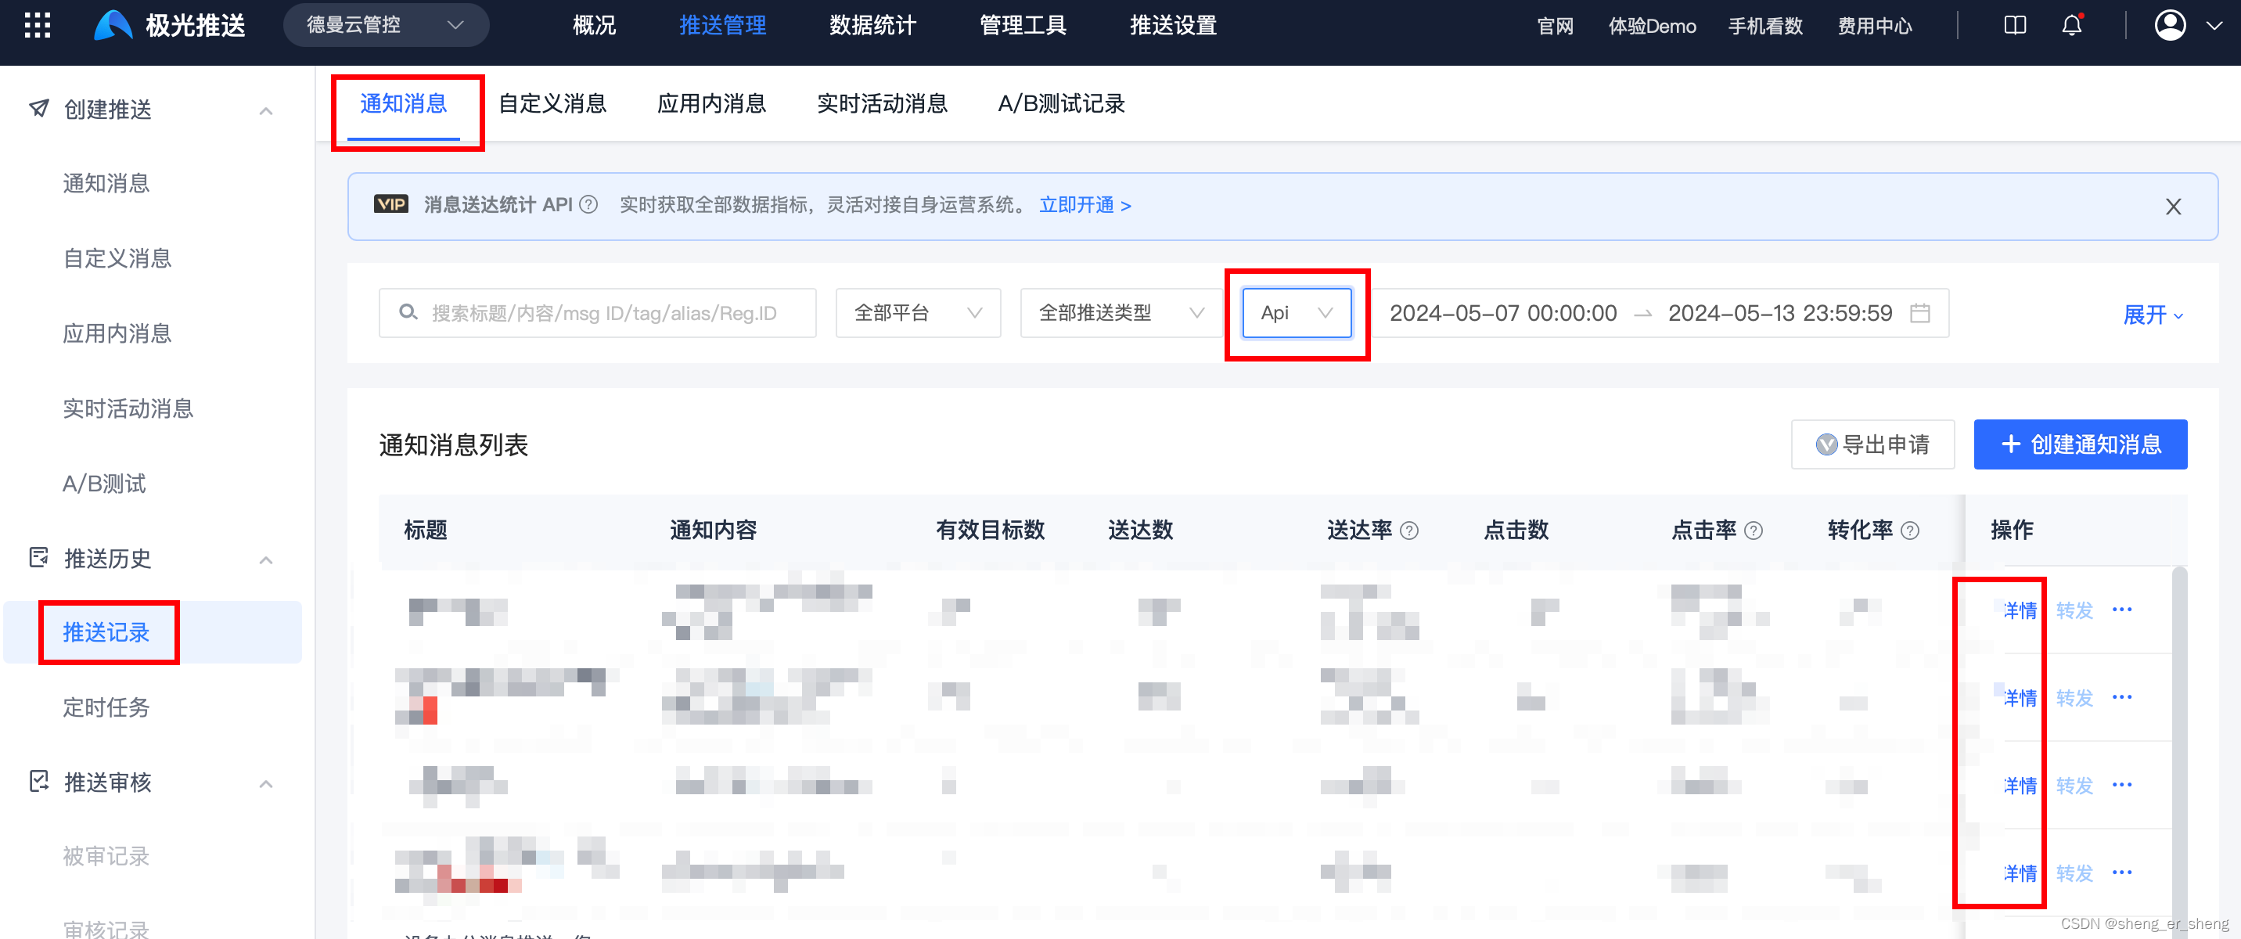
Task: Open 数据统计 in top navigation
Action: [872, 25]
